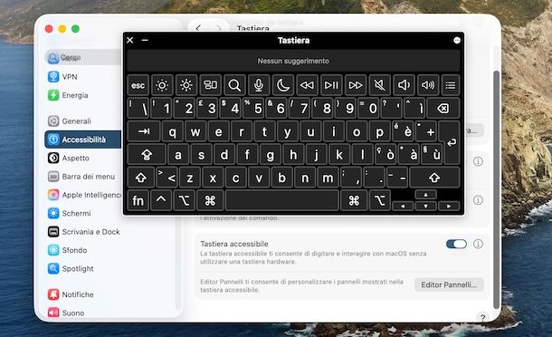Activate dictation with the microphone key
Viewport: 552px width, 337px height.
pyautogui.click(x=259, y=85)
